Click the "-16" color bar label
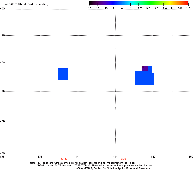Screen dimensions: 193x170 tap(89, 8)
